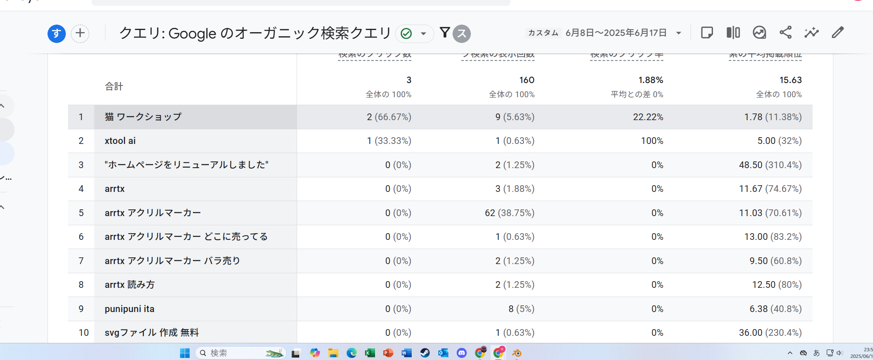The width and height of the screenshot is (873, 360).
Task: Click the blue 'す' all-users segment chip
Action: click(x=57, y=34)
